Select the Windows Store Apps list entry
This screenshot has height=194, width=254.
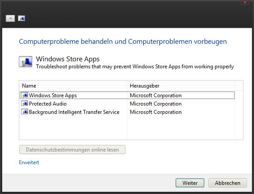tap(127, 95)
